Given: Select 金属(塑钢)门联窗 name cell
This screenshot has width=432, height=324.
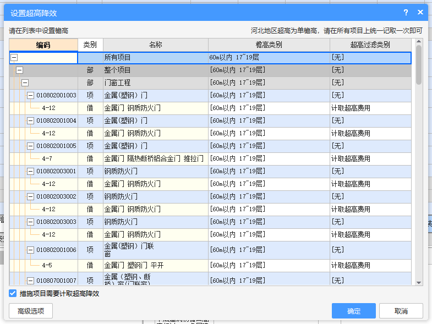Looking at the screenshot, I should [x=156, y=250].
